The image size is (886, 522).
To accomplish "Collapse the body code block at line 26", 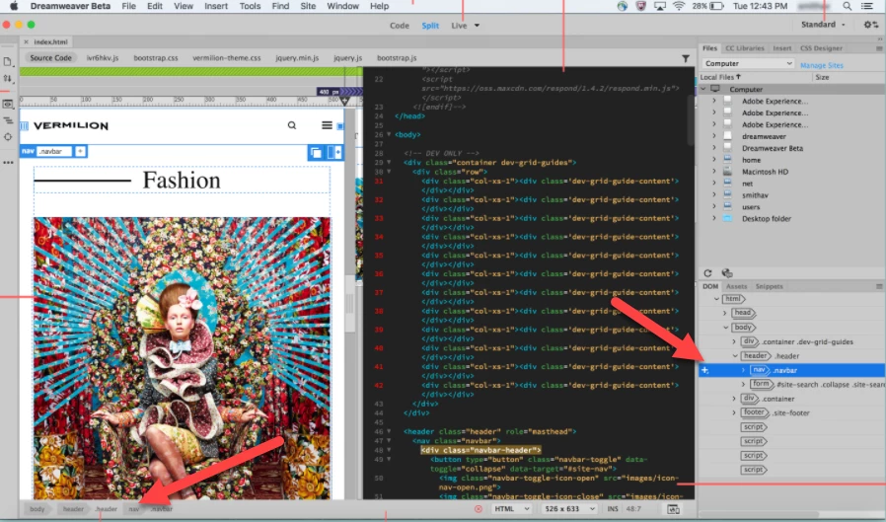I will coord(389,134).
